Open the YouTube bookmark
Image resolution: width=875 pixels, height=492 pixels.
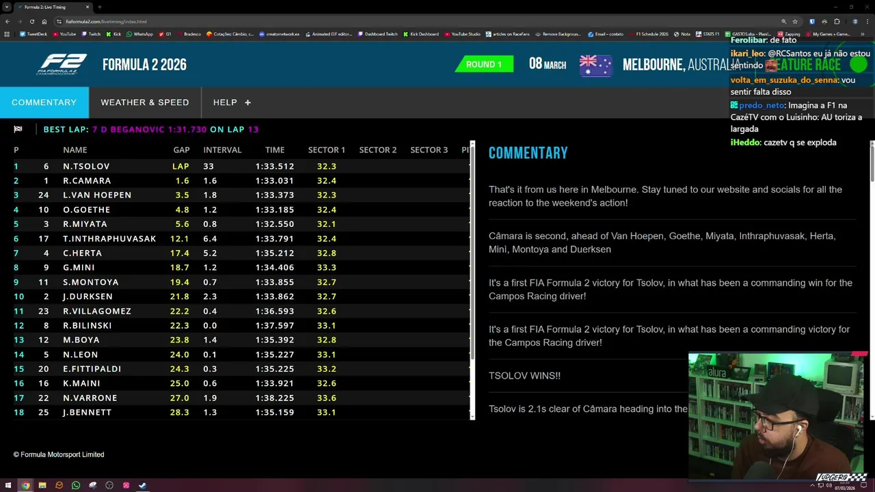(x=64, y=34)
